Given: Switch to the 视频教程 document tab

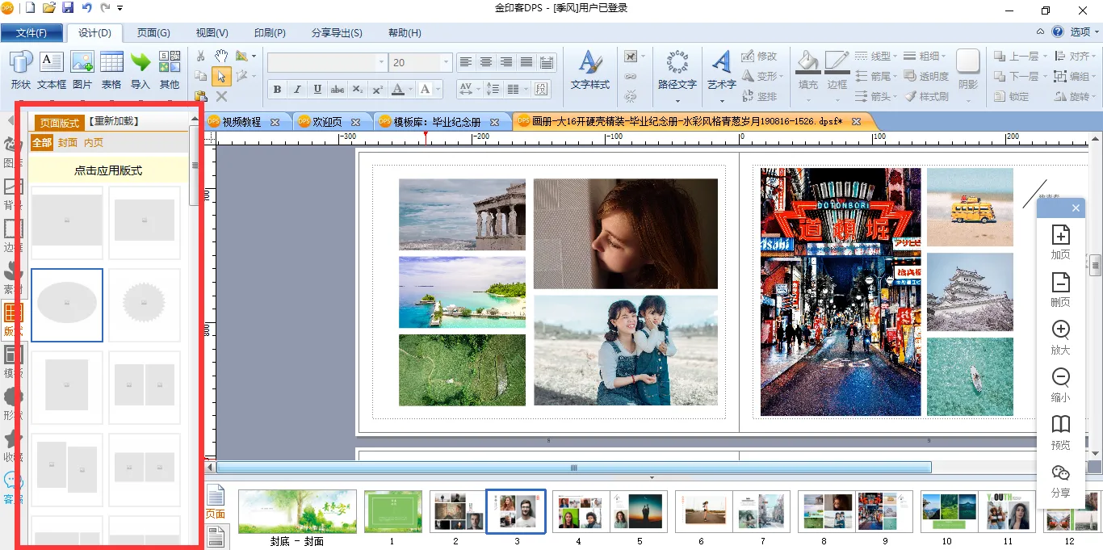Looking at the screenshot, I should [x=241, y=122].
